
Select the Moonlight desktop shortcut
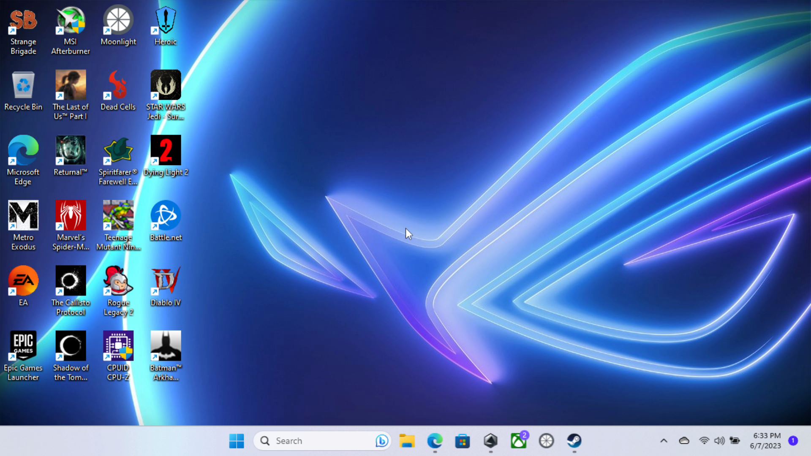point(118,21)
